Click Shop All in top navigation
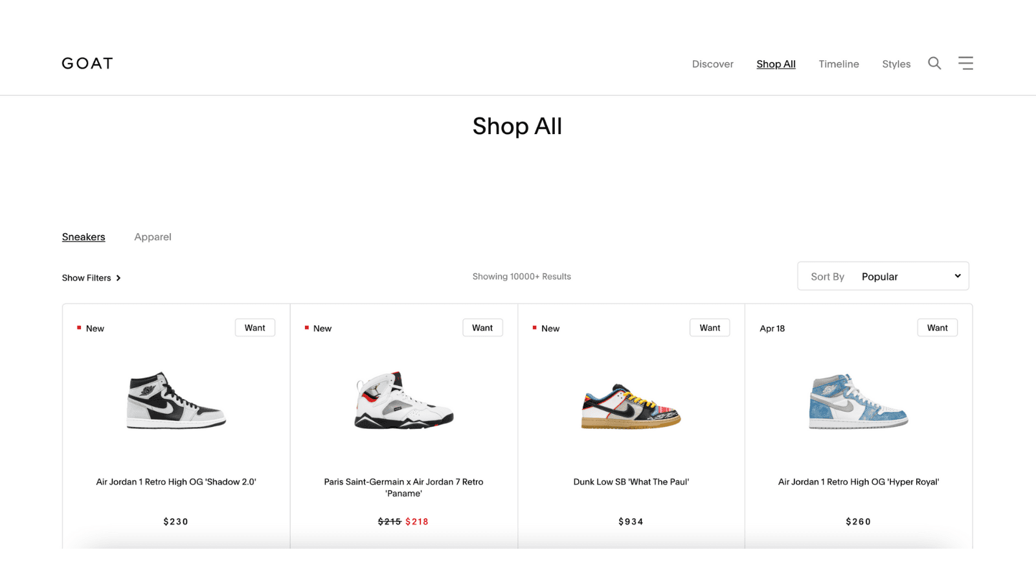This screenshot has height=583, width=1036. click(x=776, y=64)
